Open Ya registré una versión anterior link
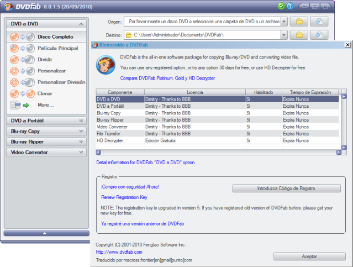The width and height of the screenshot is (353, 267). [143, 224]
